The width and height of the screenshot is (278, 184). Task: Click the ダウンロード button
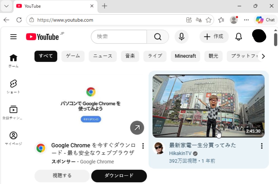coord(119,176)
